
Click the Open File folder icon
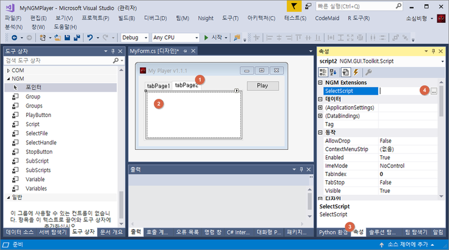58,38
